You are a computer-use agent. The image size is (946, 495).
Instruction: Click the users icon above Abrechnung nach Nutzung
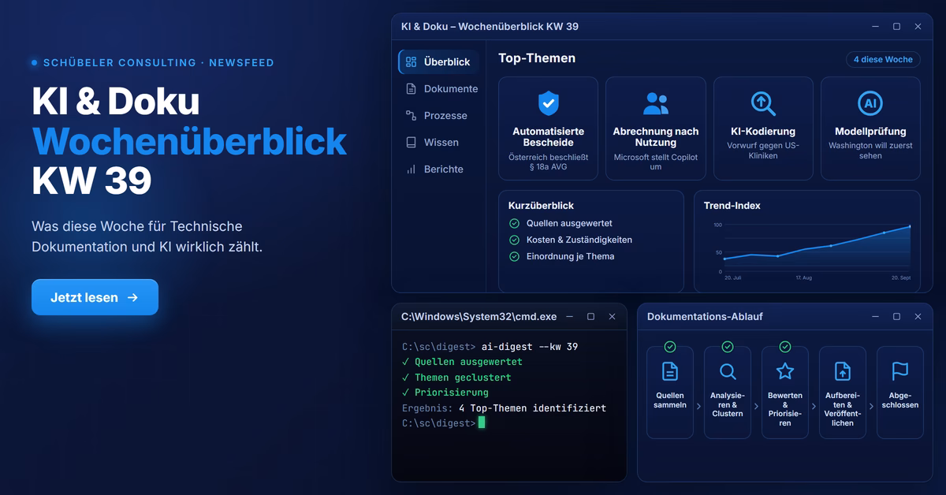tap(655, 103)
